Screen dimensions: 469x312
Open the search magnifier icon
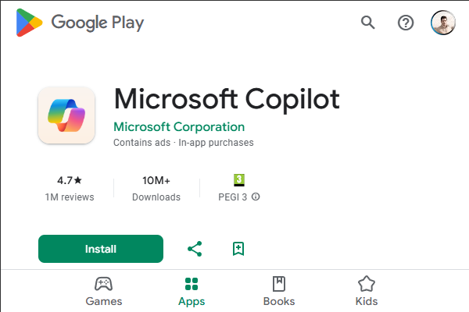[x=368, y=23]
